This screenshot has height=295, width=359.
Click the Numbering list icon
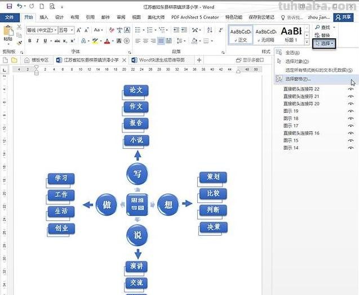pyautogui.click(x=150, y=30)
